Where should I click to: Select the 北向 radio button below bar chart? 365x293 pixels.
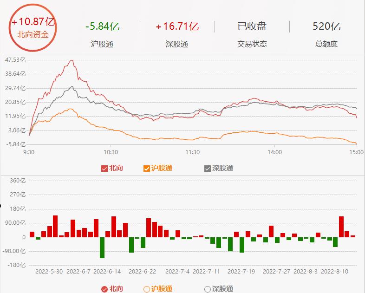click(104, 289)
